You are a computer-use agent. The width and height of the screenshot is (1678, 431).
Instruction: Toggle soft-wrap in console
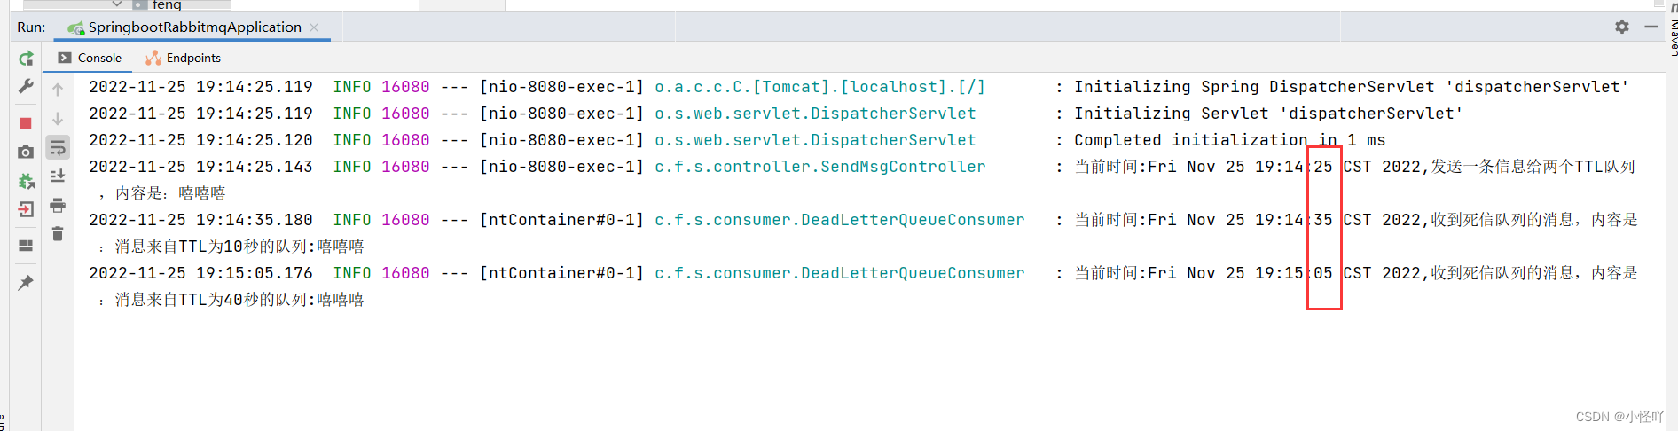(58, 147)
